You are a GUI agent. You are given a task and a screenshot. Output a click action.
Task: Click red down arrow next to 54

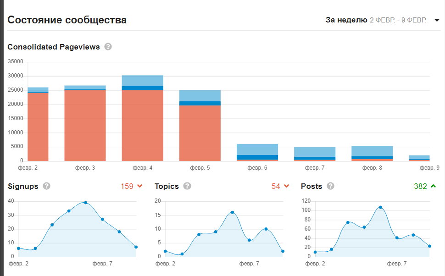coord(287,186)
